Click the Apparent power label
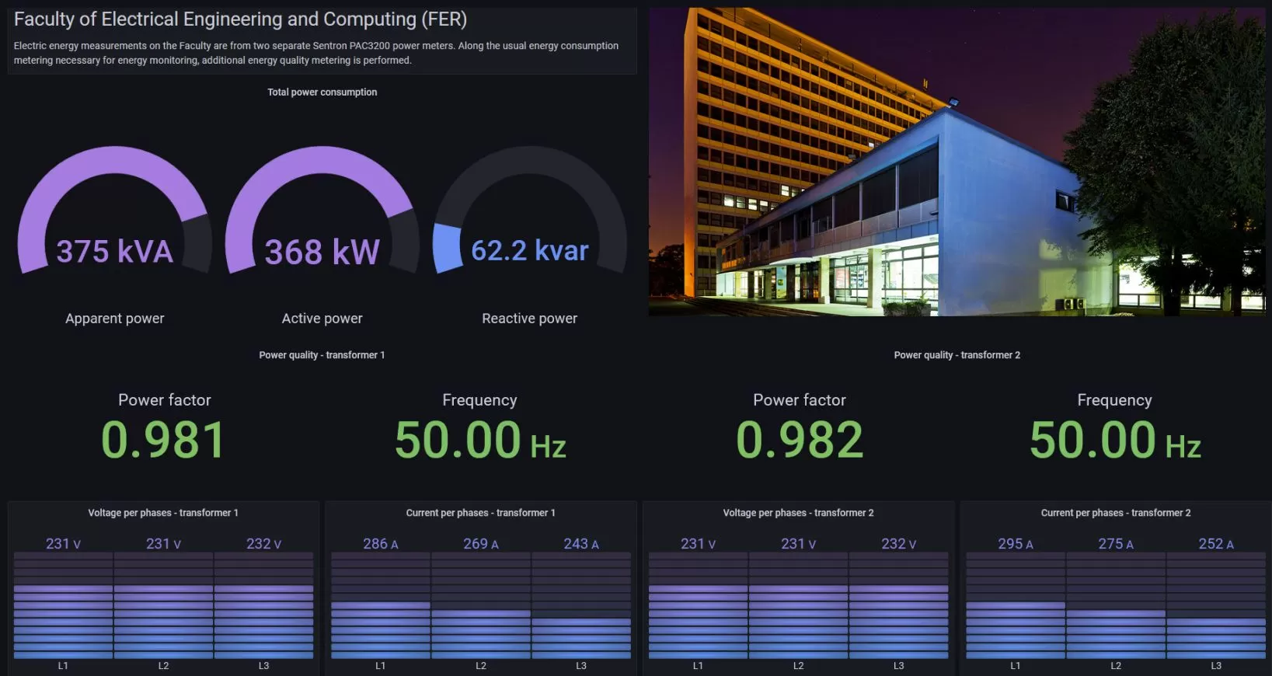 pyautogui.click(x=115, y=319)
